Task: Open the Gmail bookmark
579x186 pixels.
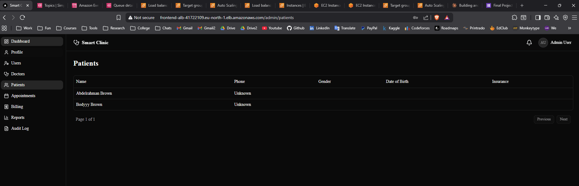Action: coord(185,28)
